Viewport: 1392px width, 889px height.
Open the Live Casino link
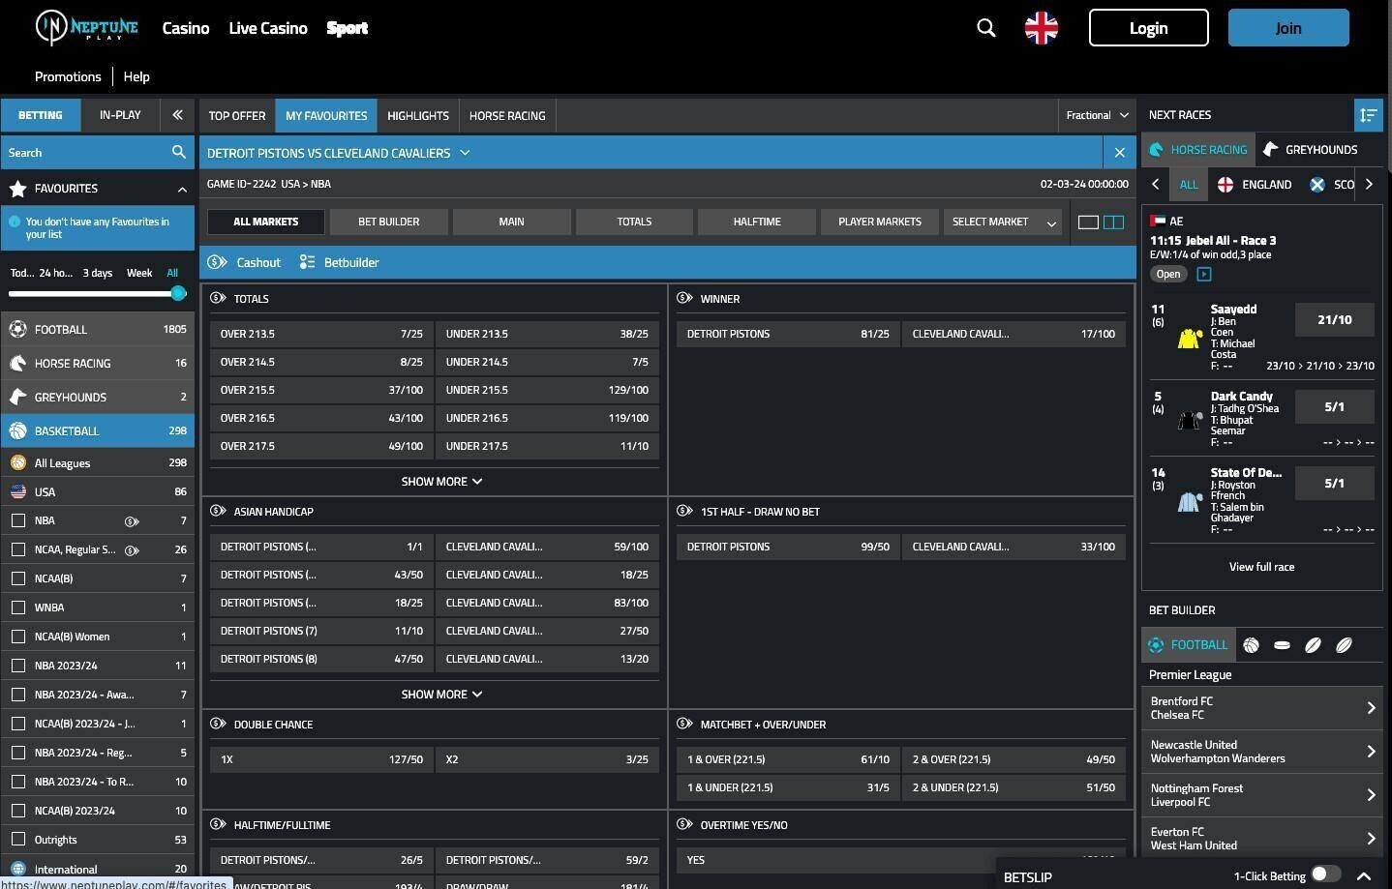tap(268, 28)
